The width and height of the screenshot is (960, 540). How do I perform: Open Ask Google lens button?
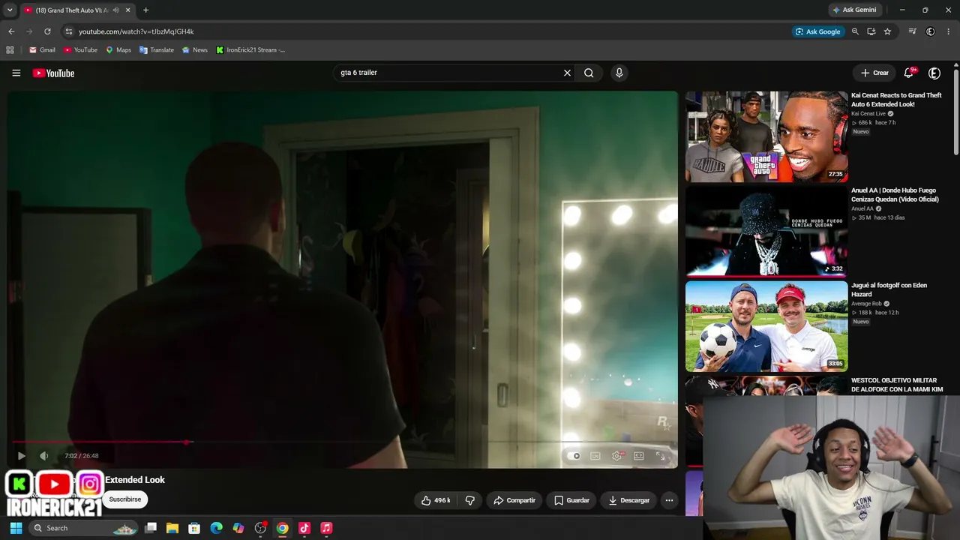point(817,31)
